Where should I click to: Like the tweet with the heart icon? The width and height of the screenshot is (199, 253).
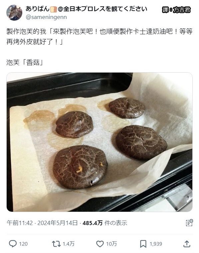tap(100, 244)
